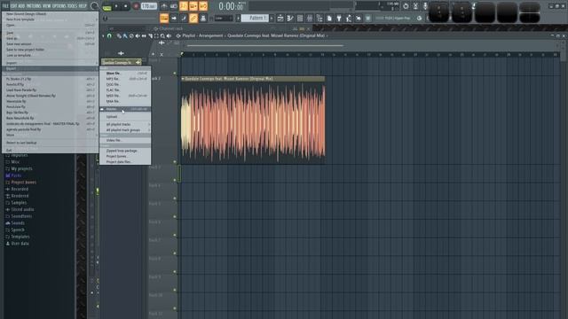Toggle countdown before recording icon

pos(184,6)
